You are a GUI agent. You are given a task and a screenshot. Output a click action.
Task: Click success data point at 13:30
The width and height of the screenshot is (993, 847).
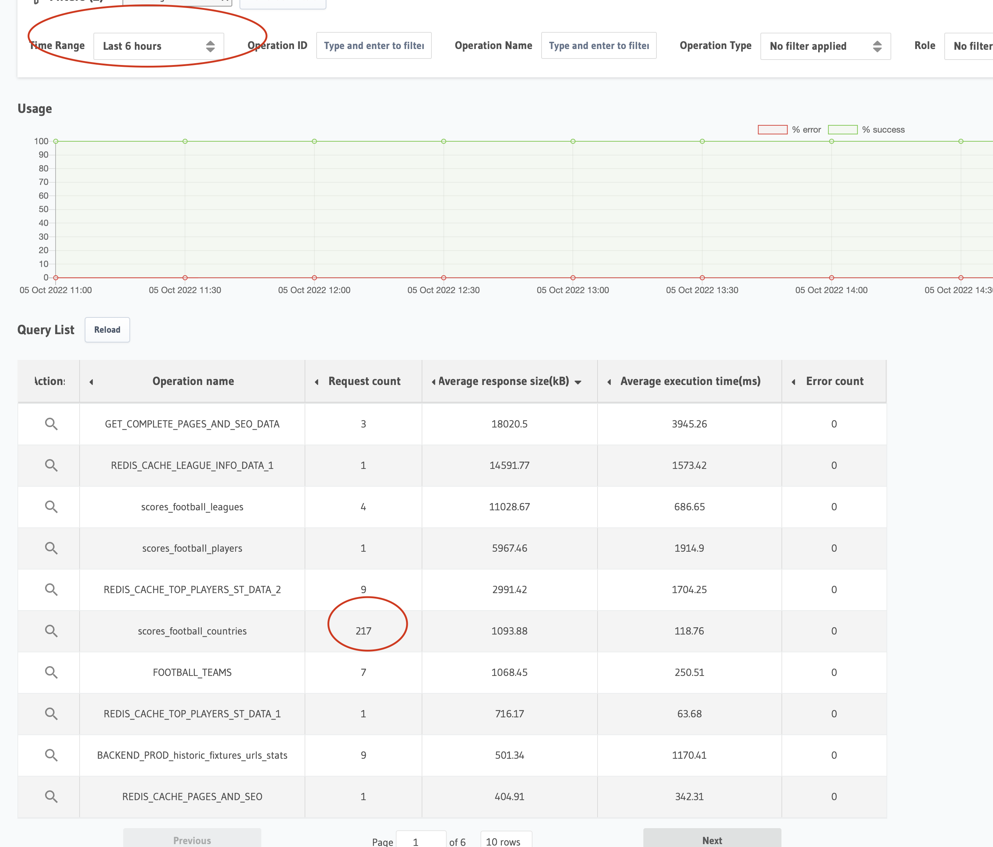(x=702, y=141)
